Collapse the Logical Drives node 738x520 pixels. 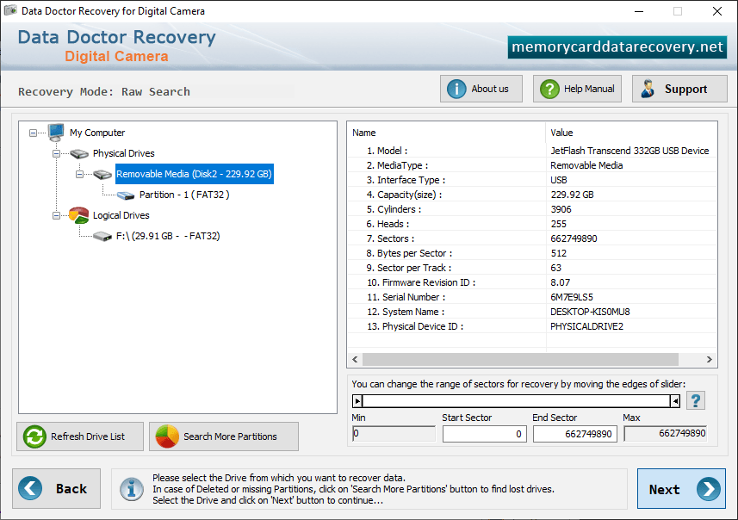coord(57,216)
